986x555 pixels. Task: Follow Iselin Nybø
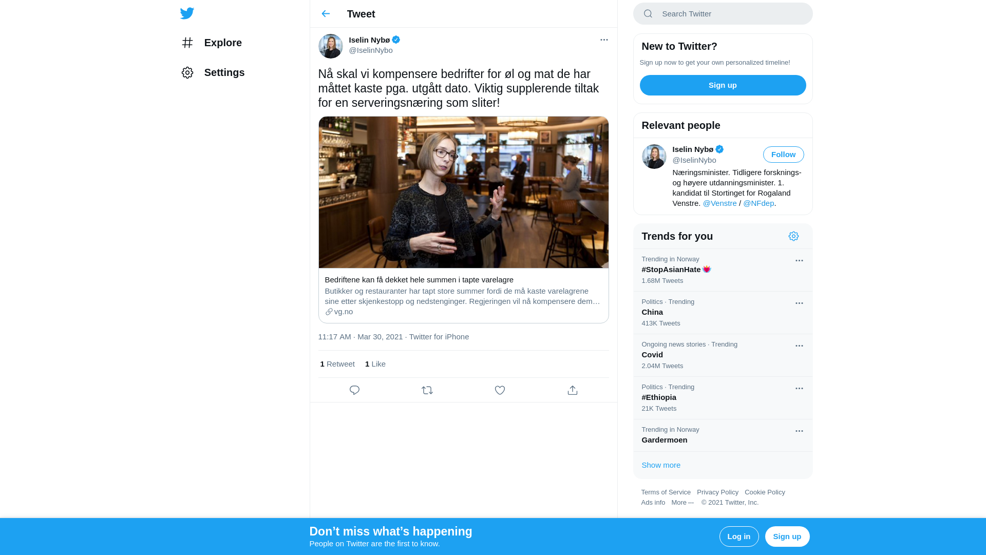pos(783,155)
